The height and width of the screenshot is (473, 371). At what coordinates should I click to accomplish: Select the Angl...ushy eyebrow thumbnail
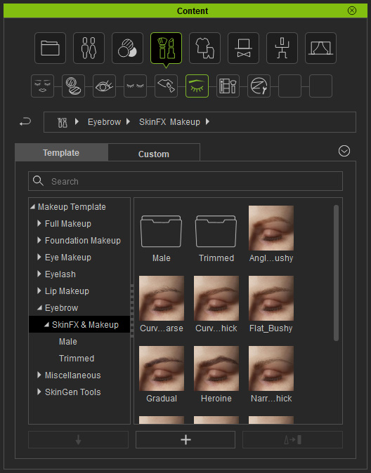click(x=271, y=228)
